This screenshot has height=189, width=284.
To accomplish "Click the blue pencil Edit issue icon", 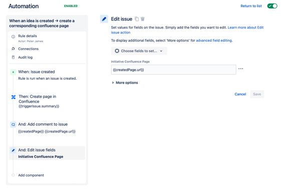I will pos(104,19).
